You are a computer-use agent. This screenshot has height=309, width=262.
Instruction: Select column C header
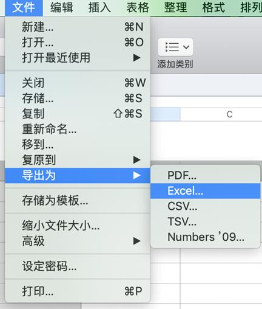(x=229, y=114)
